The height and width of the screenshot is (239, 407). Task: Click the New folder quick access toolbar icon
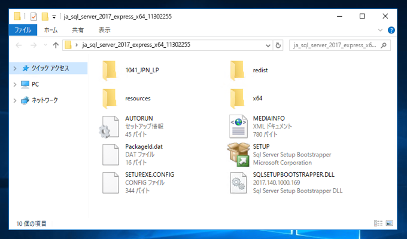click(45, 17)
